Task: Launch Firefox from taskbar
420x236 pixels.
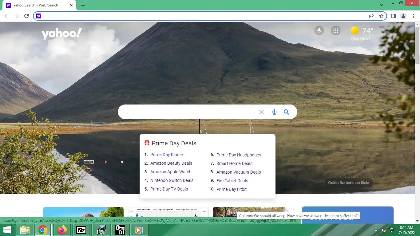Action: point(62,230)
